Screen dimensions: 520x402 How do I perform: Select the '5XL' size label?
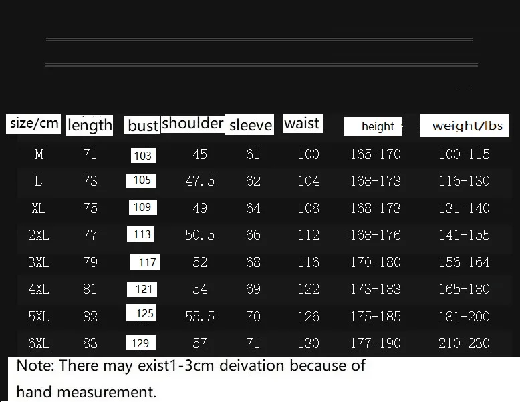pyautogui.click(x=39, y=316)
